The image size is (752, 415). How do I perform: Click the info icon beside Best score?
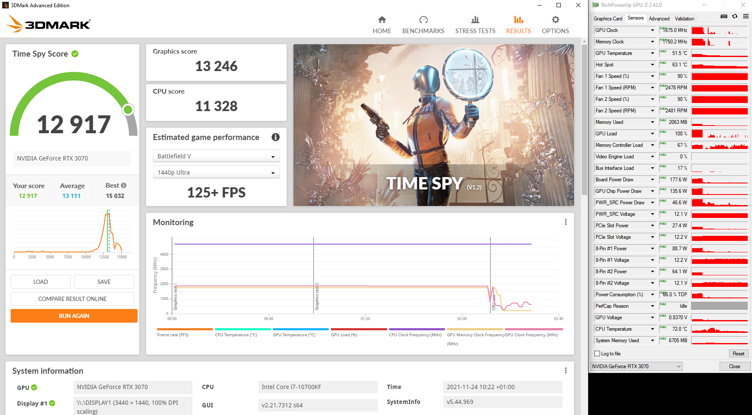(x=123, y=186)
